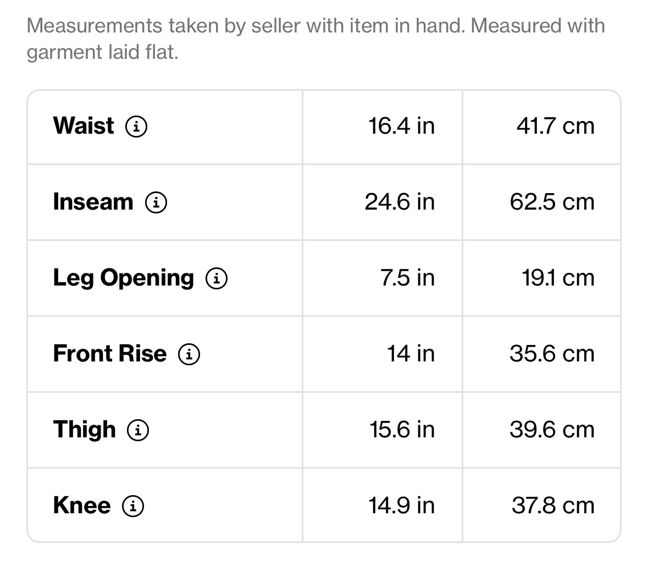
Task: Click the 37.8 cm knee value
Action: click(553, 506)
